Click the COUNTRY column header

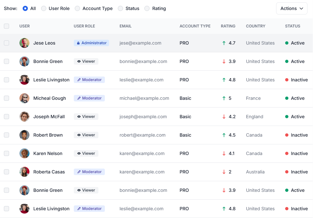255,26
